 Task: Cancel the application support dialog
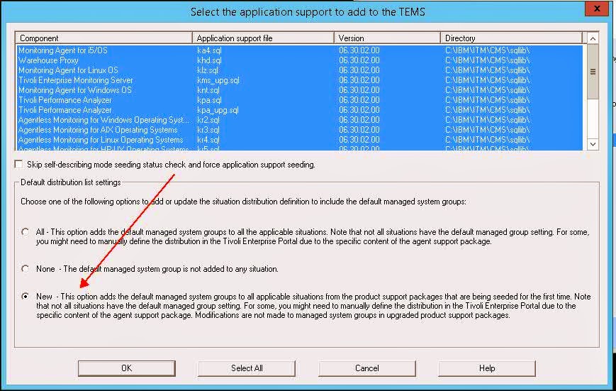coord(367,368)
